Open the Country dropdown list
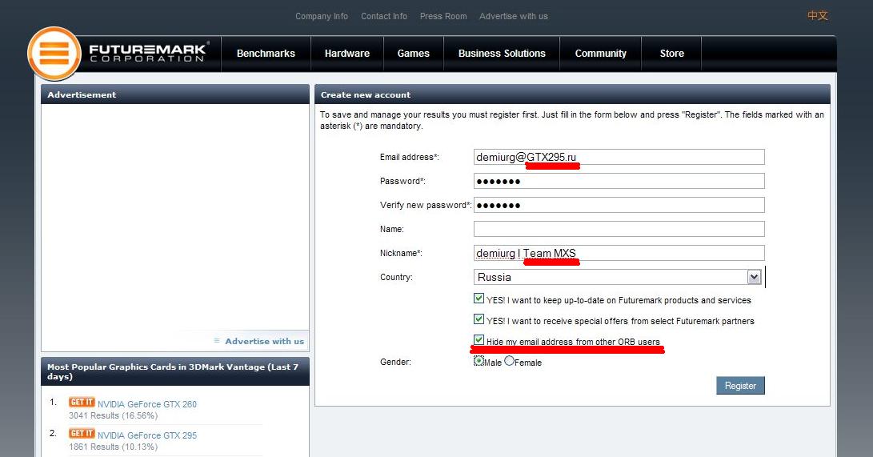 753,277
